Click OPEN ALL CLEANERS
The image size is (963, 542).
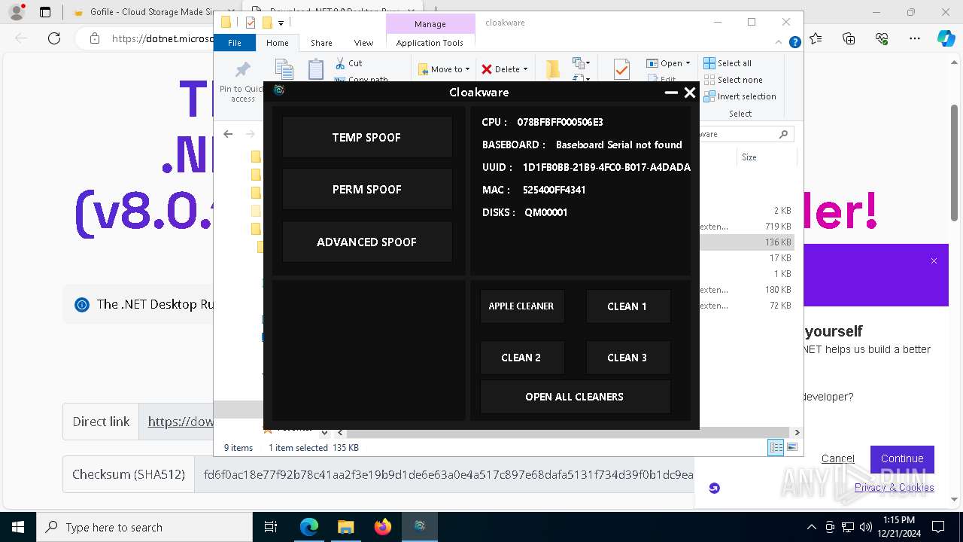(x=575, y=397)
